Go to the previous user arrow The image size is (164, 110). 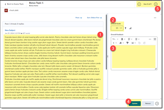pyautogui.click(x=139, y=4)
